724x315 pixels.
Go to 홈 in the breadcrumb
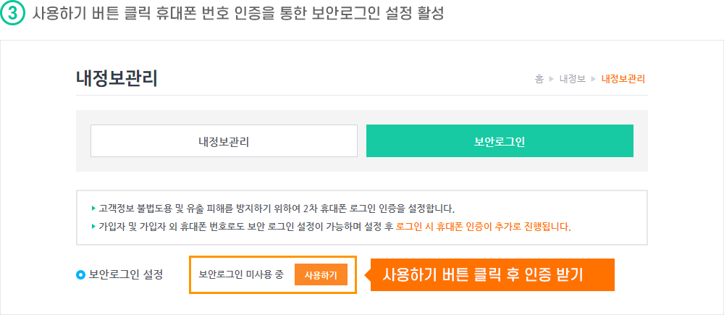click(x=539, y=79)
